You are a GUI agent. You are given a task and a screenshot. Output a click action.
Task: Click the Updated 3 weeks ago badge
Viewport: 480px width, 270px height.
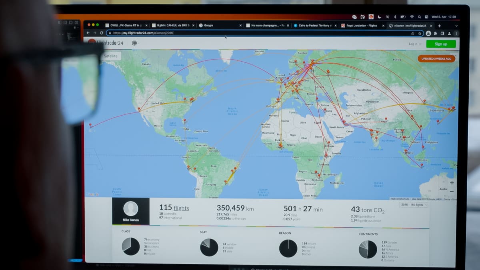tap(436, 59)
